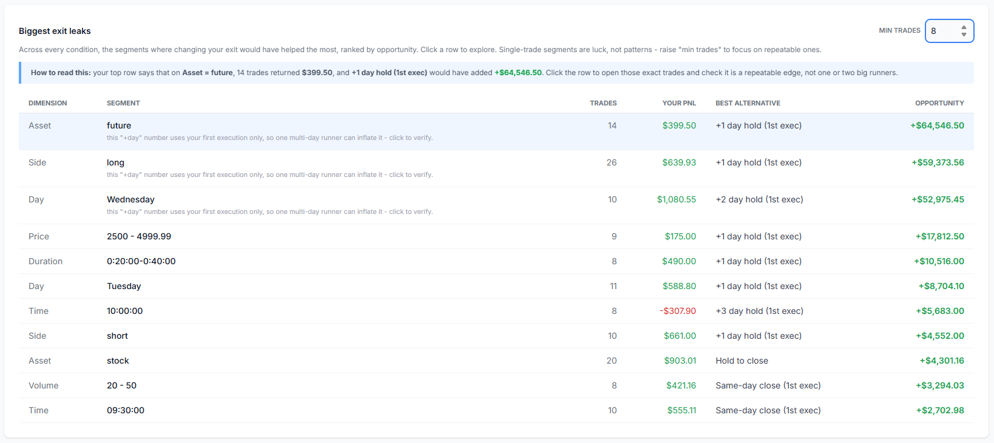Image resolution: width=994 pixels, height=443 pixels.
Task: Open the Side long row
Action: click(496, 168)
